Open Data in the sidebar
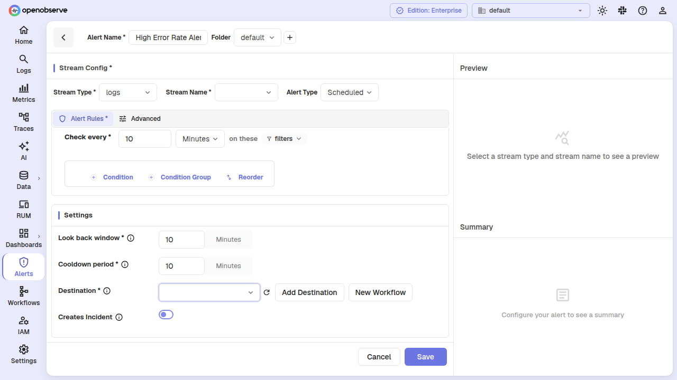Viewport: 677px width, 380px height. tap(23, 180)
